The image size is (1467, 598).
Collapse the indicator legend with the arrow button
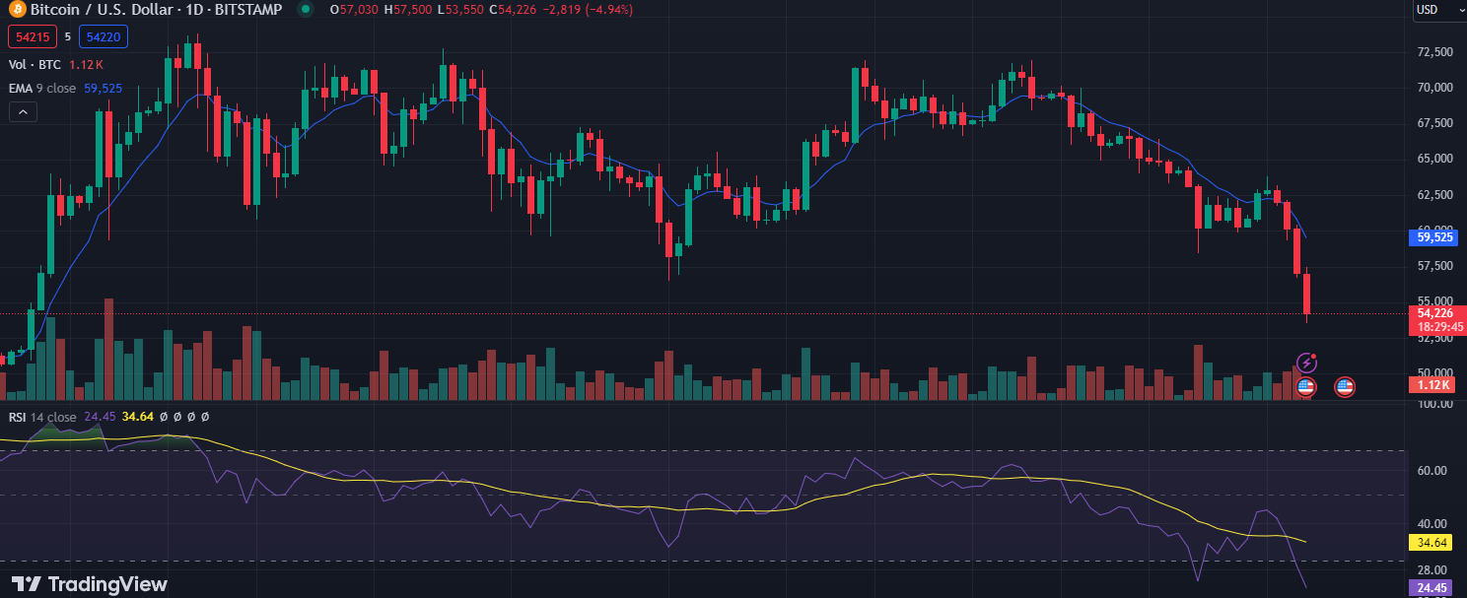(x=23, y=112)
